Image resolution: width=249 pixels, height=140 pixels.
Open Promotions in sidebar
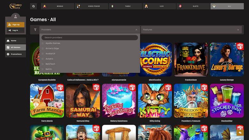16,54
